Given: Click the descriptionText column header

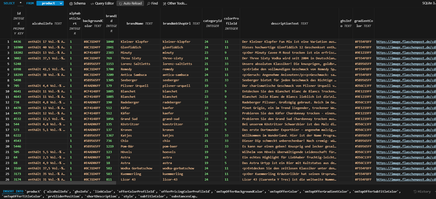Looking at the screenshot, I should (x=289, y=24).
